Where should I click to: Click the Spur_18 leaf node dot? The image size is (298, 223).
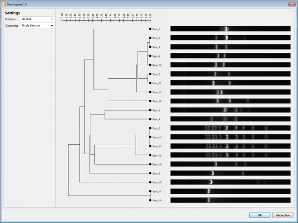pyautogui.click(x=150, y=182)
